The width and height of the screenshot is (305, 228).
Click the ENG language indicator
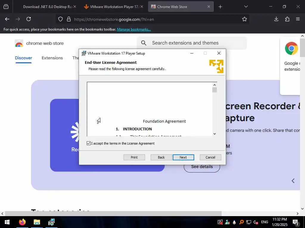(x=264, y=222)
